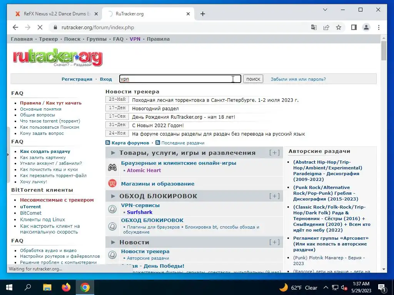Click the muted speaker tray icon
This screenshot has width=394, height=295.
click(x=344, y=288)
